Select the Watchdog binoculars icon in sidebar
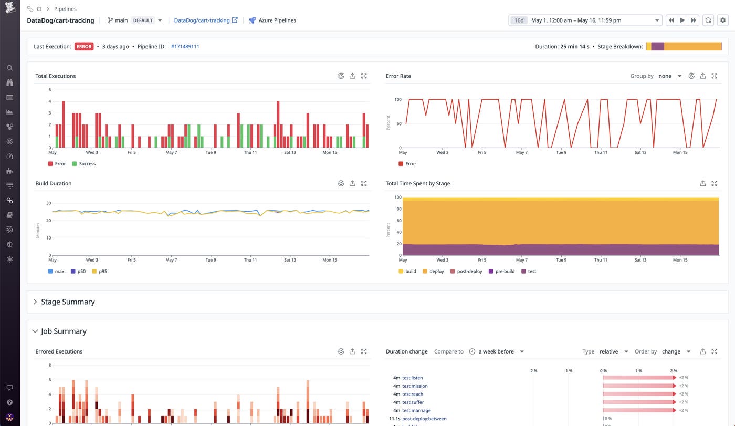This screenshot has height=426, width=735. click(9, 82)
